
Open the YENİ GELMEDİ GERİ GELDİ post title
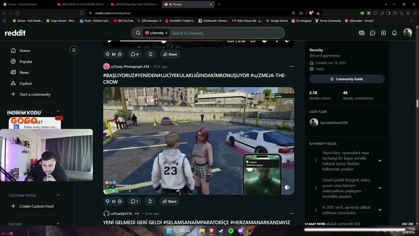coord(197,222)
